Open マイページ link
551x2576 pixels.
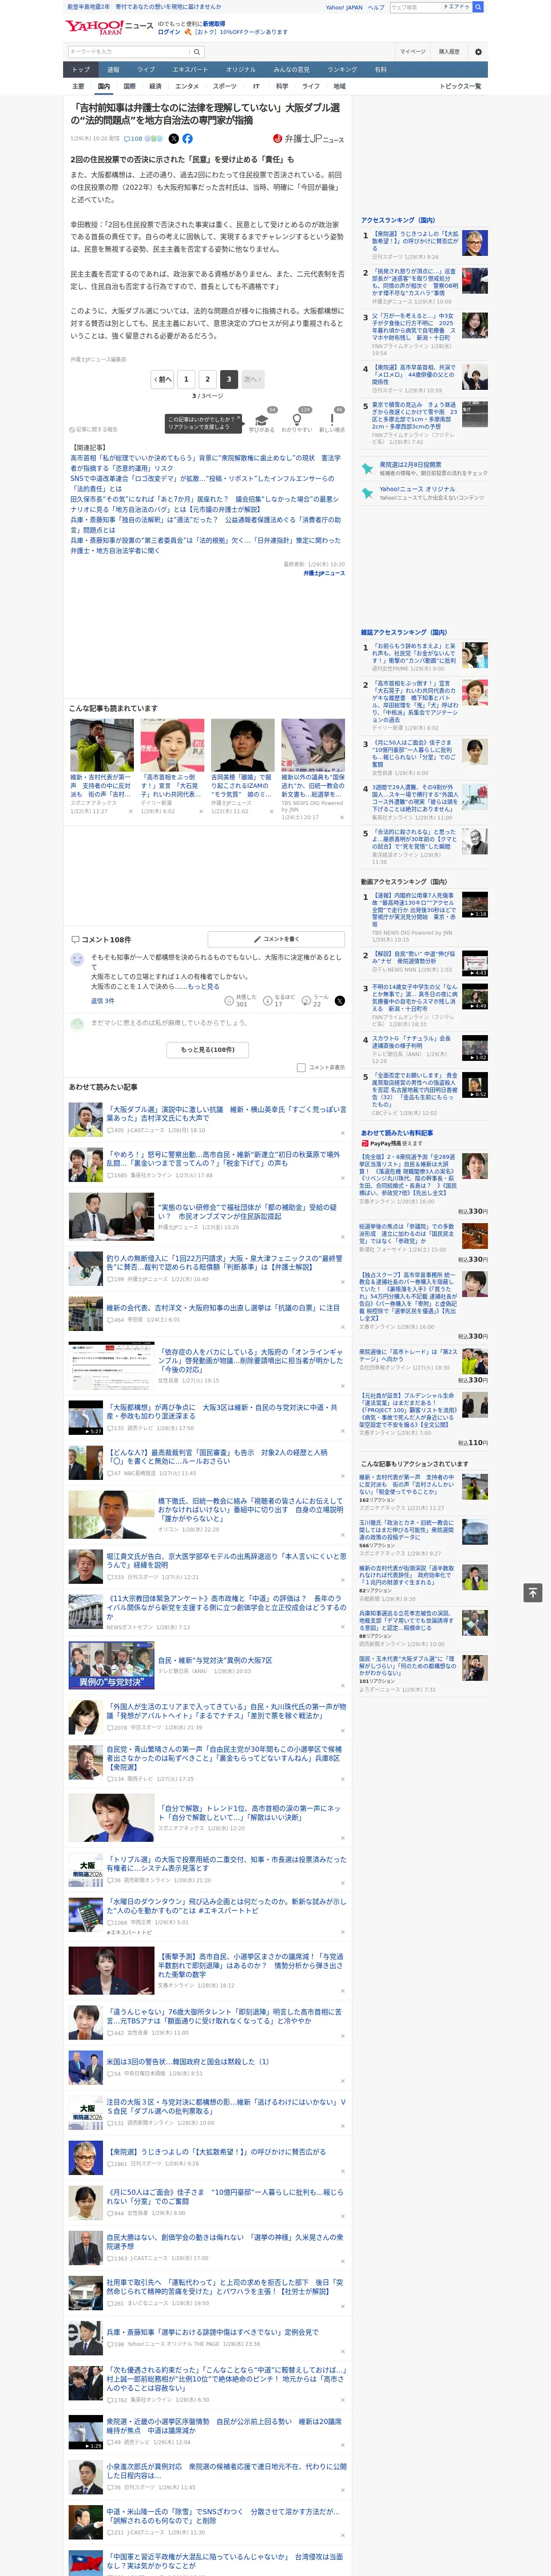point(413,51)
